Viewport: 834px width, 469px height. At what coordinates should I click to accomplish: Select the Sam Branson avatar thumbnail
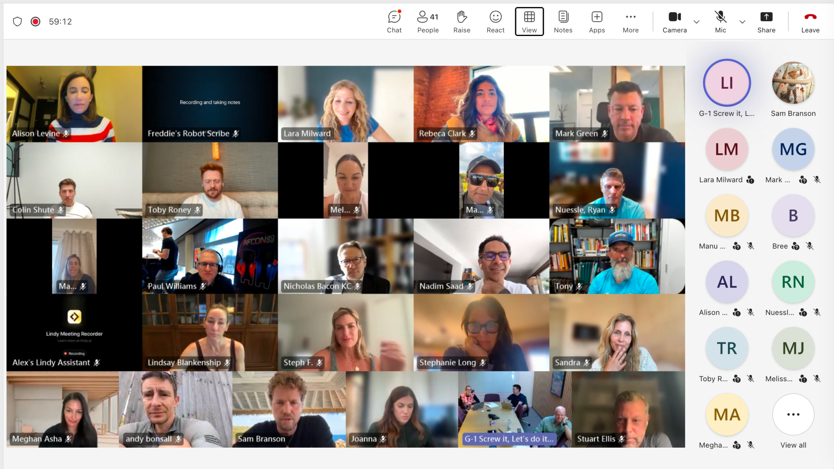(x=793, y=83)
